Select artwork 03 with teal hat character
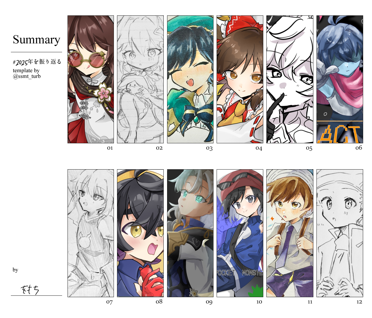This screenshot has width=372, height=318. 190,79
